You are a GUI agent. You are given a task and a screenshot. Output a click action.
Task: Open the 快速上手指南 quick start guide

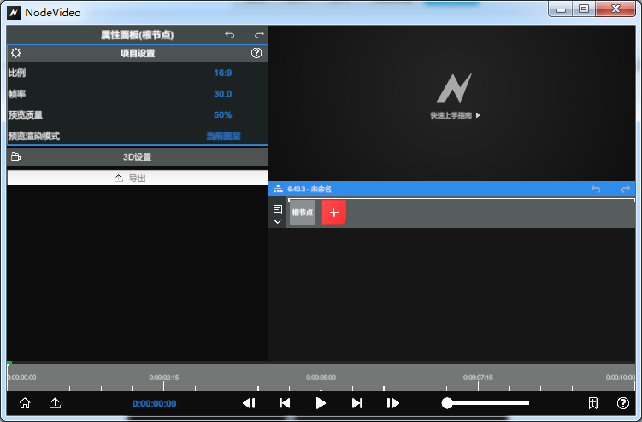[x=455, y=115]
